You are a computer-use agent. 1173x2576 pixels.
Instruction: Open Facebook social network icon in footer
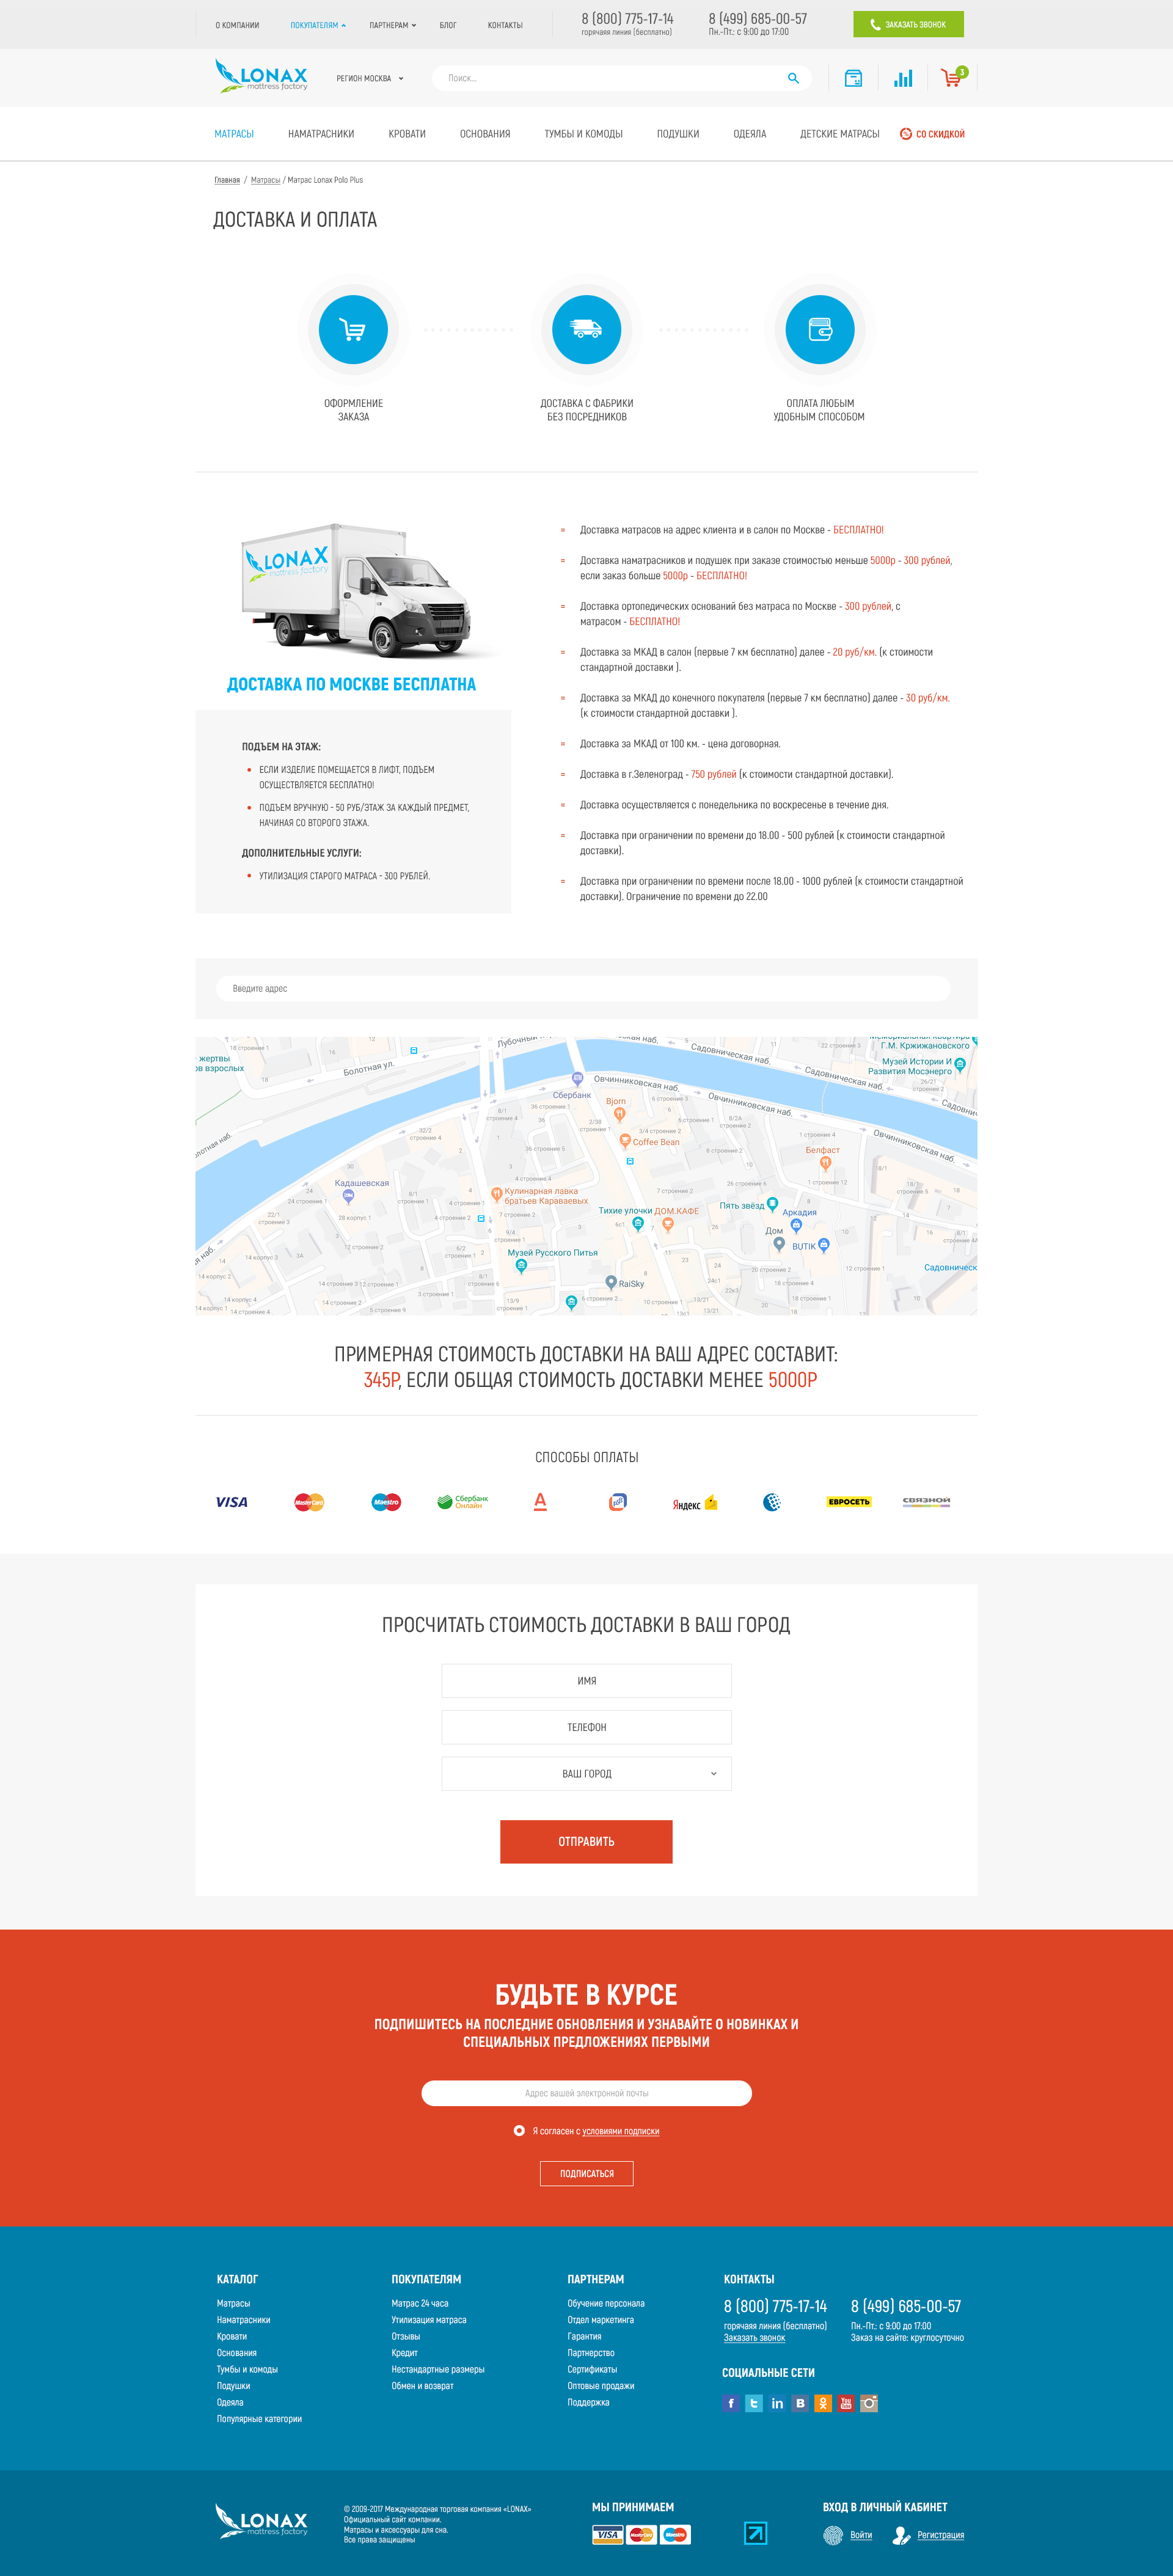pyautogui.click(x=731, y=2403)
